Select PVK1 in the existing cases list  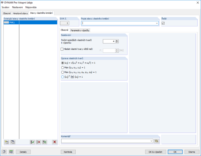pos(30,23)
